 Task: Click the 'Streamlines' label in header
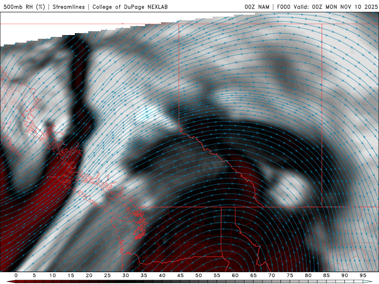[69, 7]
